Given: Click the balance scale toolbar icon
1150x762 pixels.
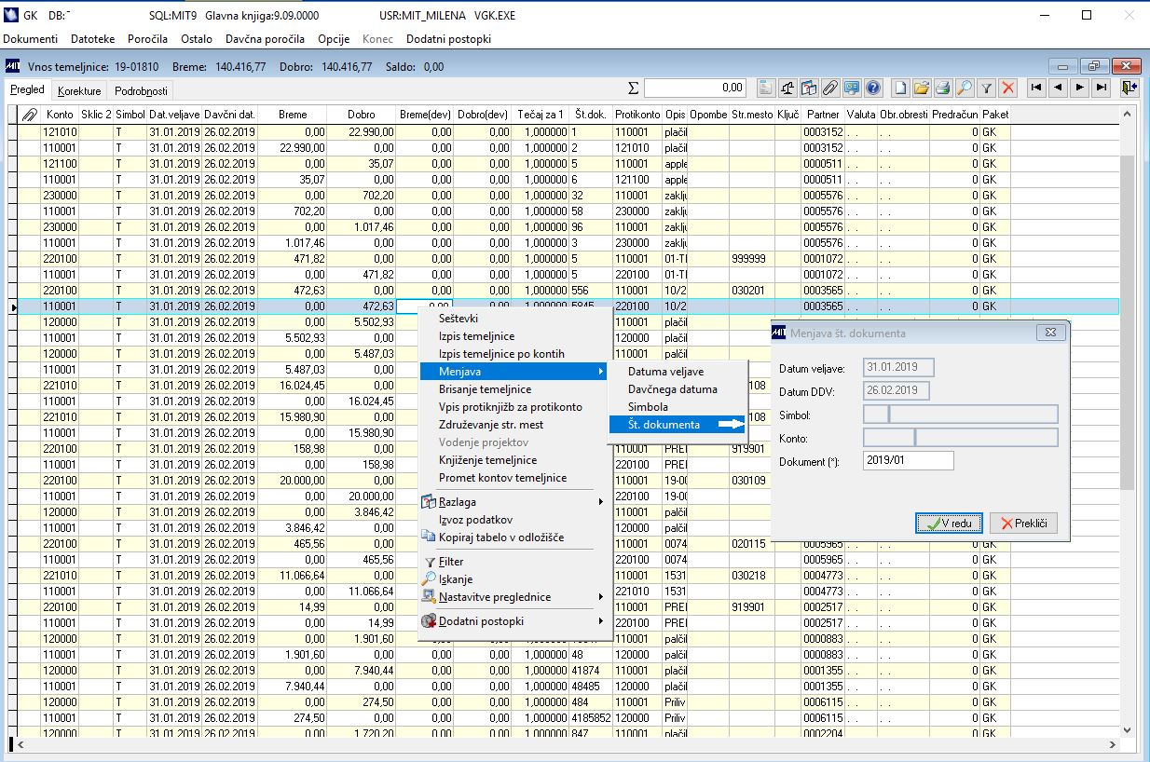Looking at the screenshot, I should coord(787,88).
